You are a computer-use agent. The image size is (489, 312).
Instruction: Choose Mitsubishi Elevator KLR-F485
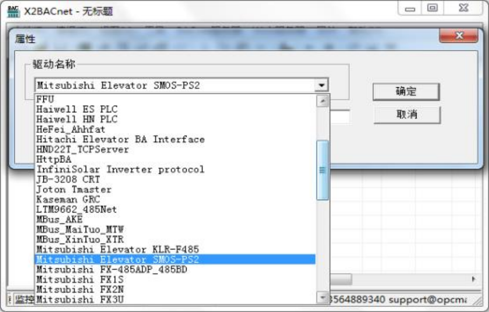pos(175,249)
